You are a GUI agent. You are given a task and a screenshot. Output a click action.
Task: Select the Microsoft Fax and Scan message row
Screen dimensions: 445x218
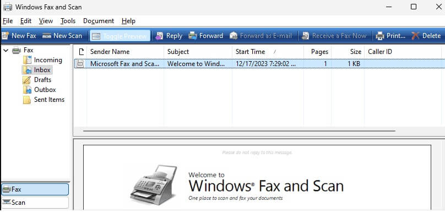(x=259, y=64)
